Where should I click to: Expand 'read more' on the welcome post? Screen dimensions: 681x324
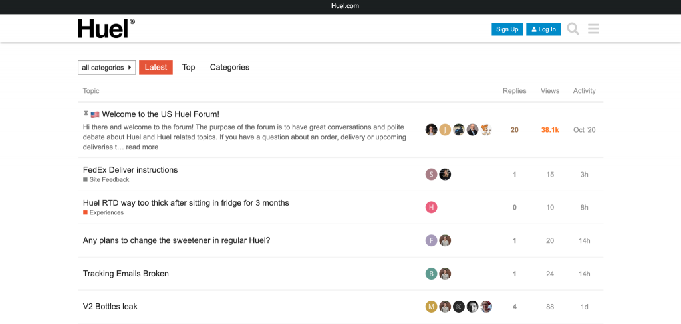(142, 147)
